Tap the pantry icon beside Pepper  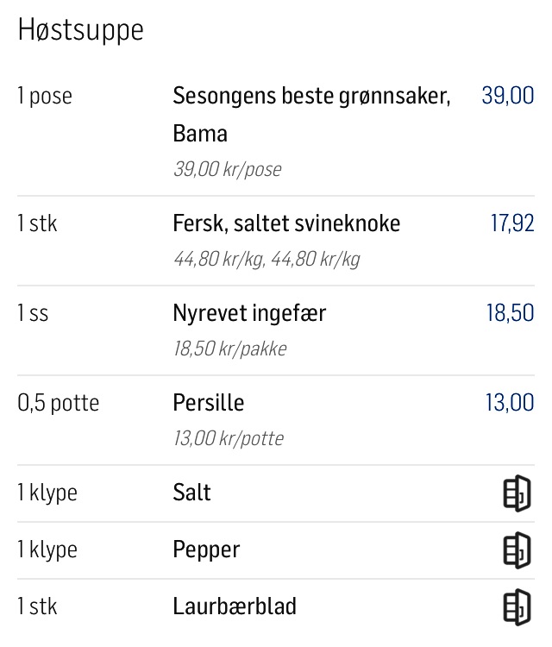point(517,550)
